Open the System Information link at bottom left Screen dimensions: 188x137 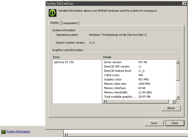point(18,131)
